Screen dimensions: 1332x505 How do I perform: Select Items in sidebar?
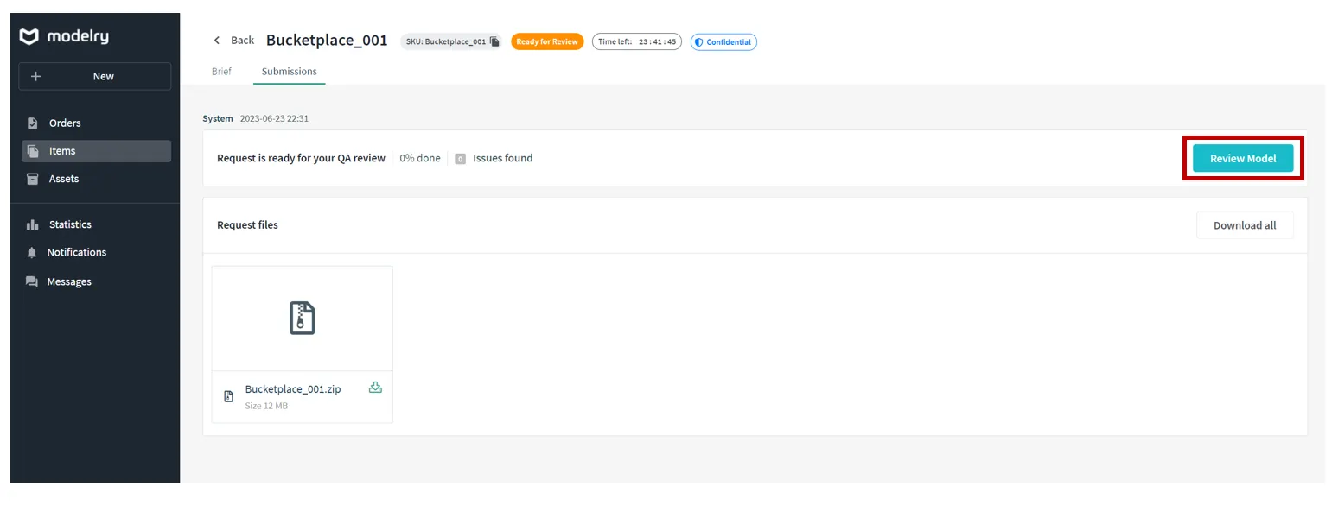[x=96, y=151]
